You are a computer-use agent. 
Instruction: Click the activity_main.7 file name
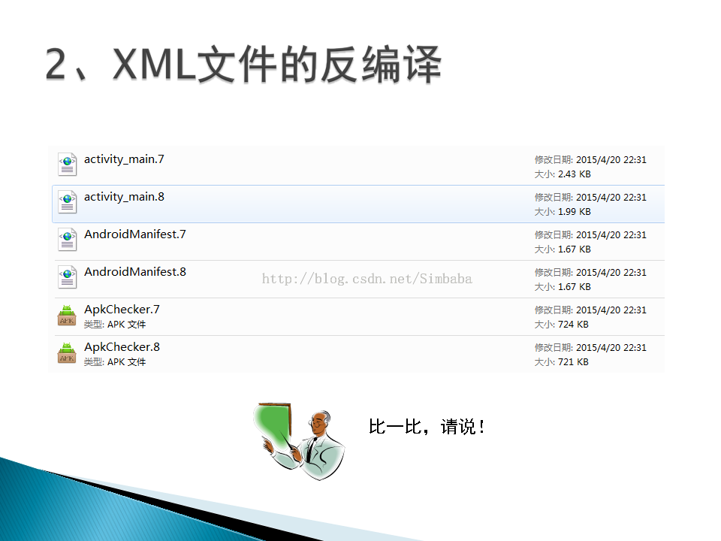[124, 159]
